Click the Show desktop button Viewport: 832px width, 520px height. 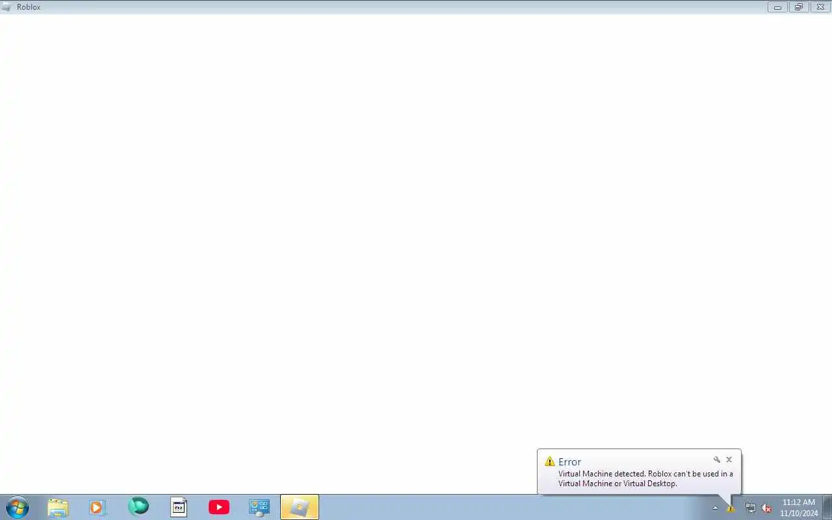point(827,507)
